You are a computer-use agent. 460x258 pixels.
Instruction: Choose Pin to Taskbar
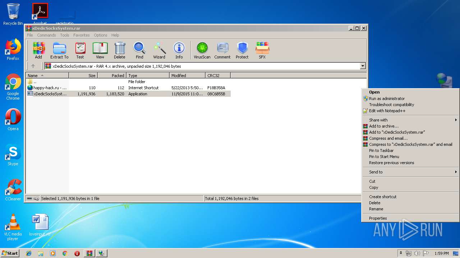coord(410,150)
